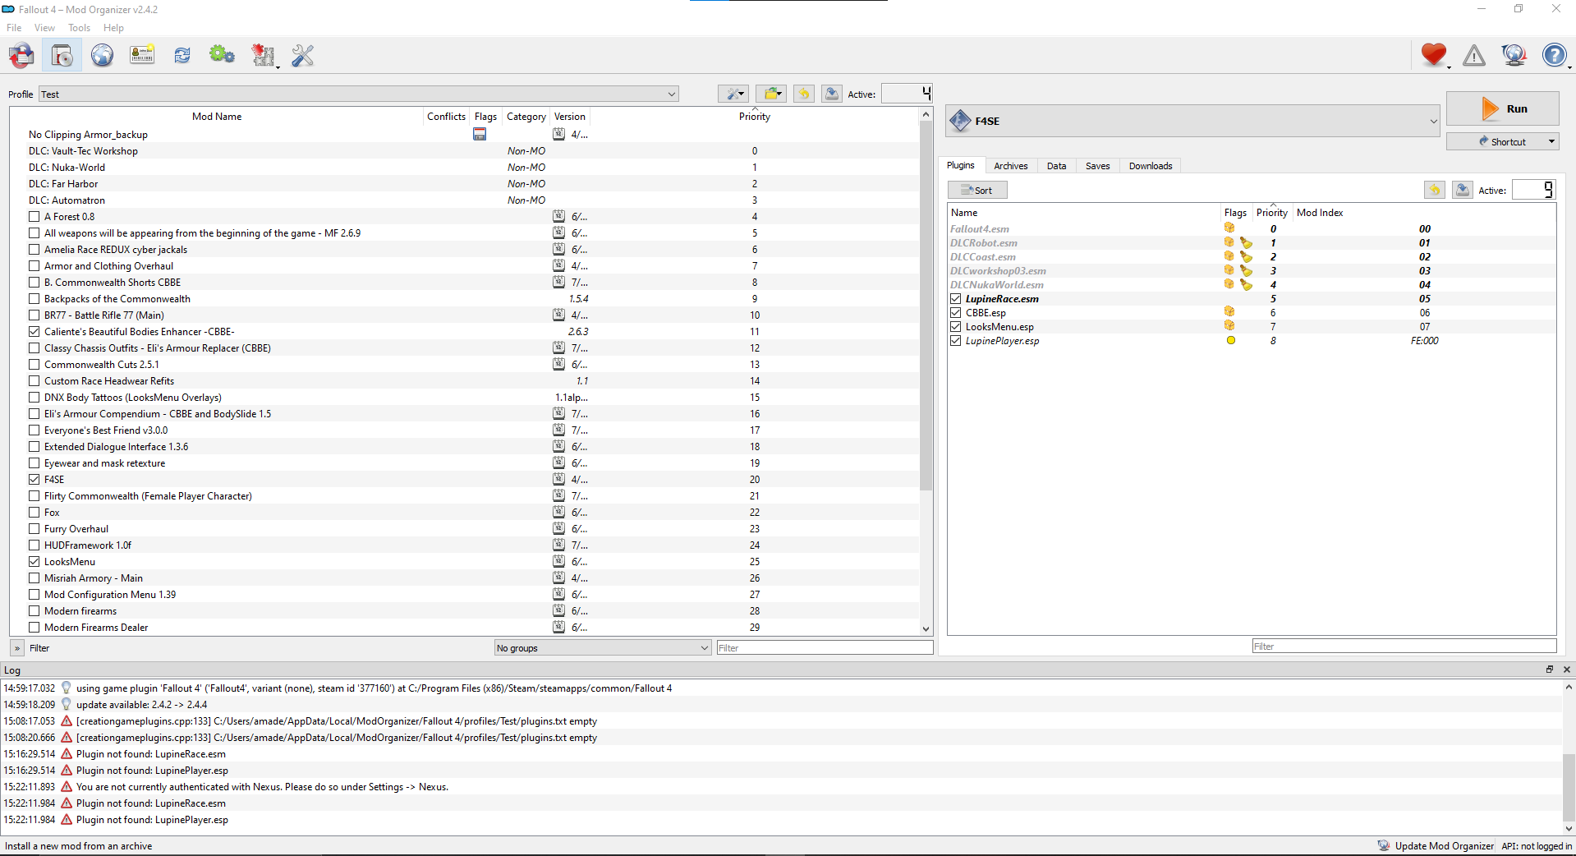Click the Conflicts column header
Image resolution: width=1576 pixels, height=856 pixels.
click(x=446, y=116)
